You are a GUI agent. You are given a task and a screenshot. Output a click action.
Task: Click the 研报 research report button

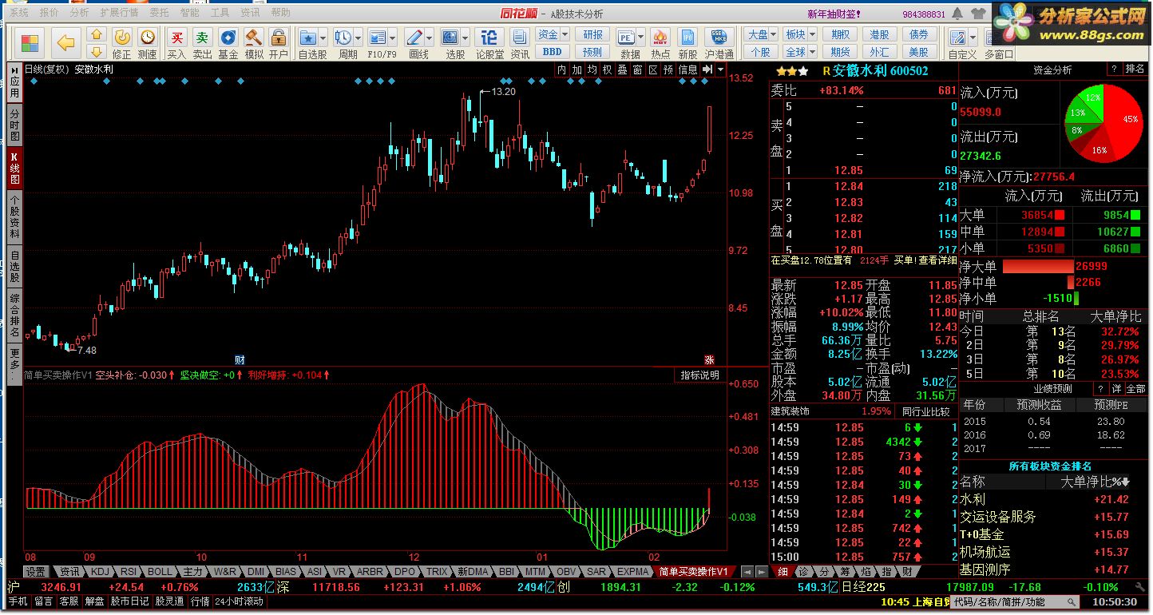tap(593, 35)
